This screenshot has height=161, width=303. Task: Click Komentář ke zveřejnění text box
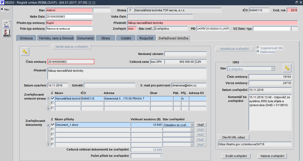[270, 113]
